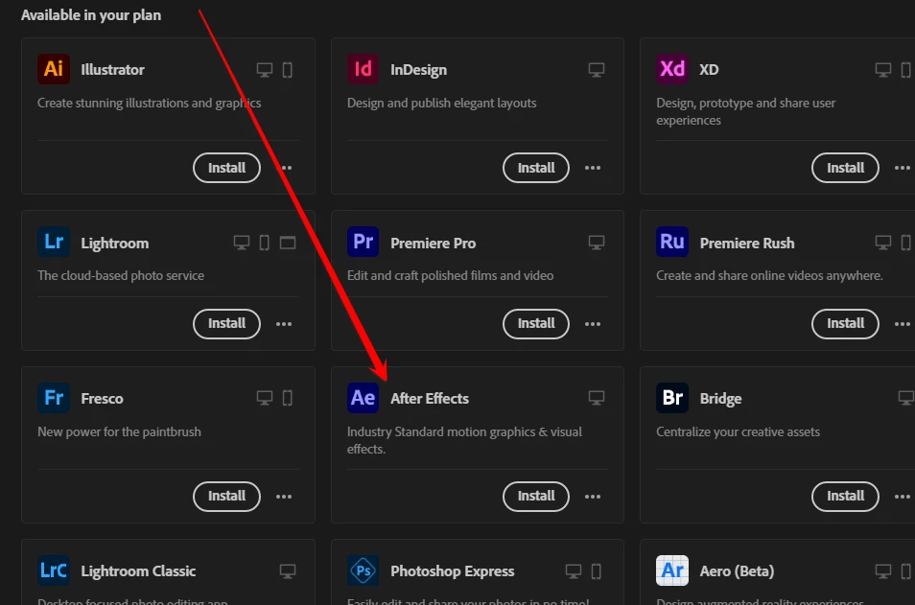Click the Fresco Fr app icon
The image size is (915, 605).
coord(54,398)
